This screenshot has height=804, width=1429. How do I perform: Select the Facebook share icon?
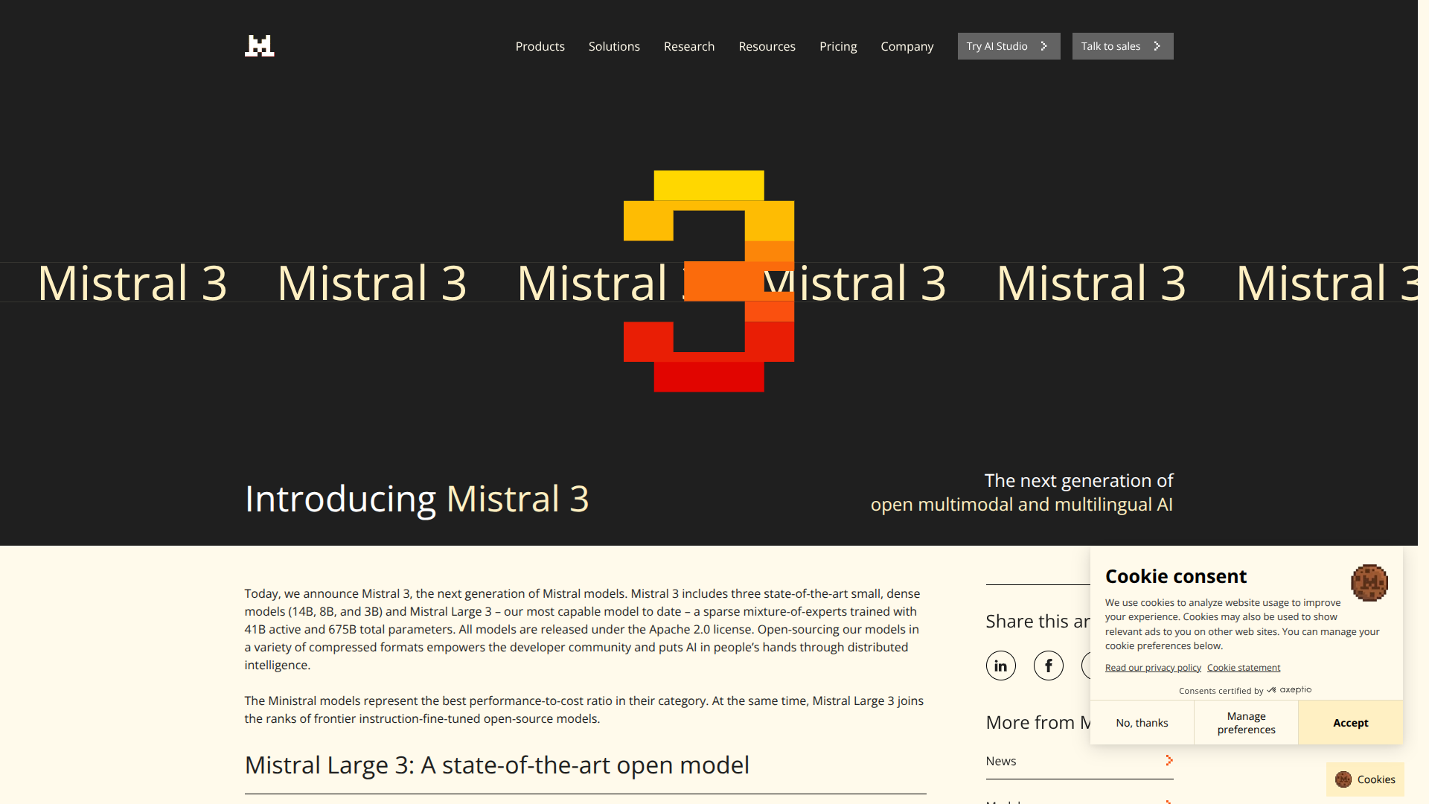click(x=1049, y=665)
